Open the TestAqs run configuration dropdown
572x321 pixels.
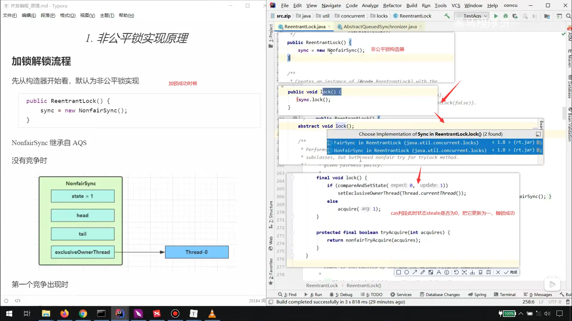[472, 16]
